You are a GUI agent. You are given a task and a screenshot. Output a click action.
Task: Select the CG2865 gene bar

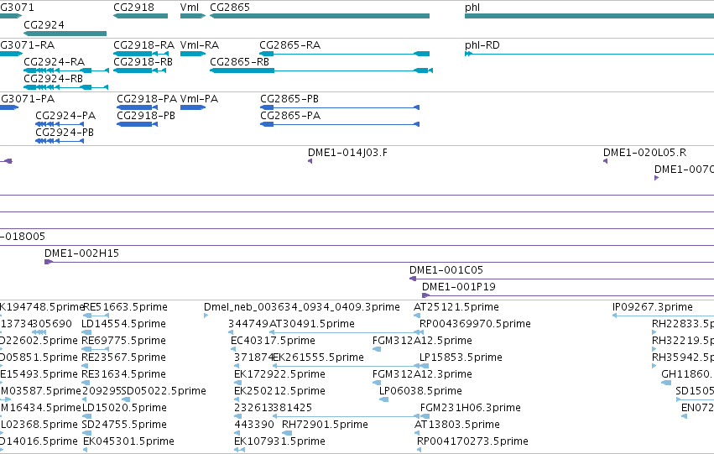click(x=319, y=16)
